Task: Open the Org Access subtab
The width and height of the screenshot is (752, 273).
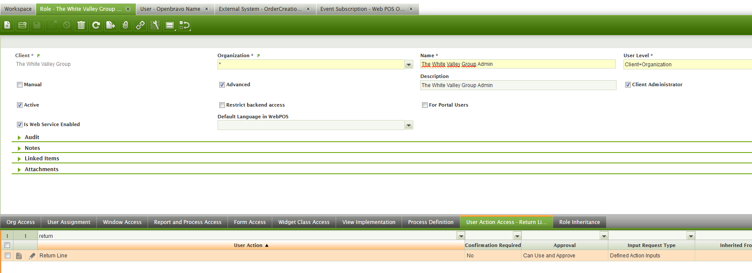Action: pyautogui.click(x=20, y=222)
